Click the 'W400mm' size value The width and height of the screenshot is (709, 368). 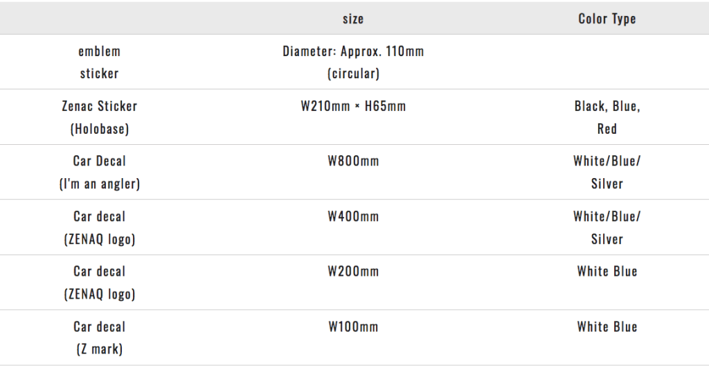tap(353, 217)
